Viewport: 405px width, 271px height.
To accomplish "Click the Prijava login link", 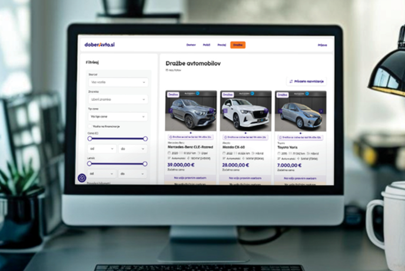I will click(x=322, y=45).
